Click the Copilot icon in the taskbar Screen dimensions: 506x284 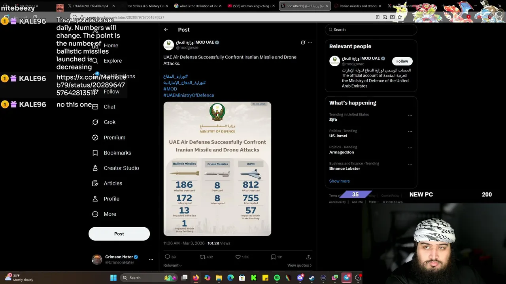click(x=207, y=278)
